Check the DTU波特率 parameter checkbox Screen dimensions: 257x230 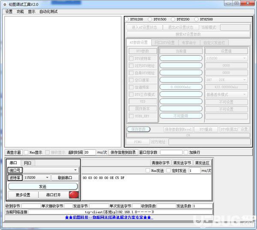pyautogui.click(x=131, y=59)
